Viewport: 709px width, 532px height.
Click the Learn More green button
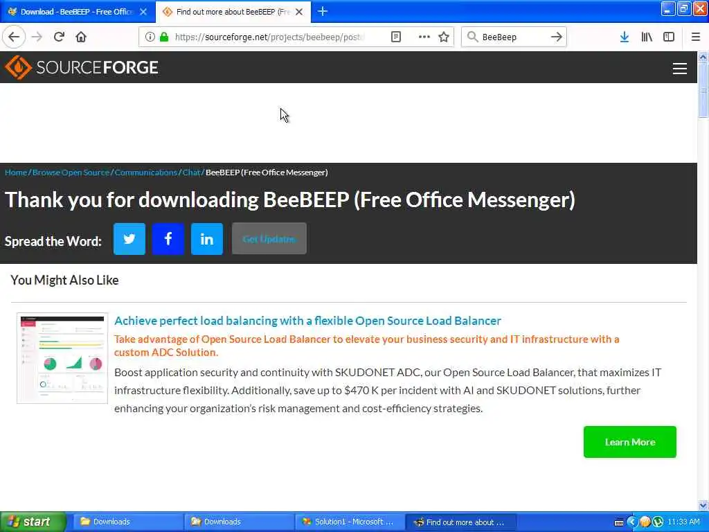(x=630, y=442)
